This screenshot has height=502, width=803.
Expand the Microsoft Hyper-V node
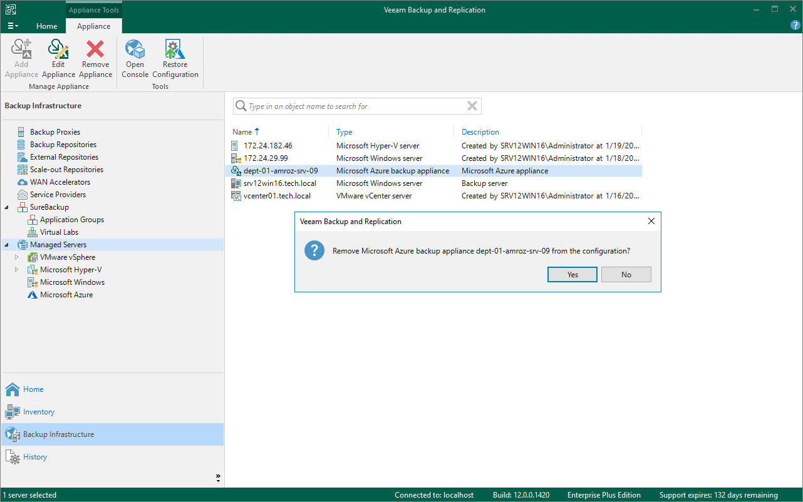[17, 270]
